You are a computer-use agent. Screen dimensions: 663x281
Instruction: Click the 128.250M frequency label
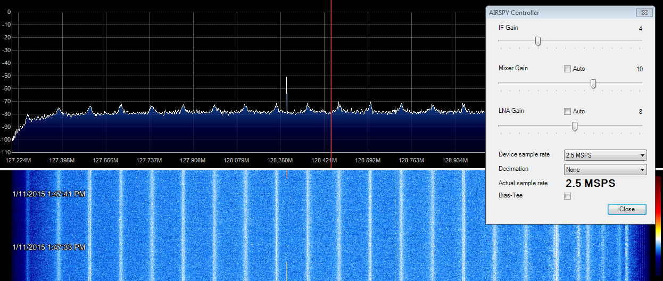(x=280, y=160)
